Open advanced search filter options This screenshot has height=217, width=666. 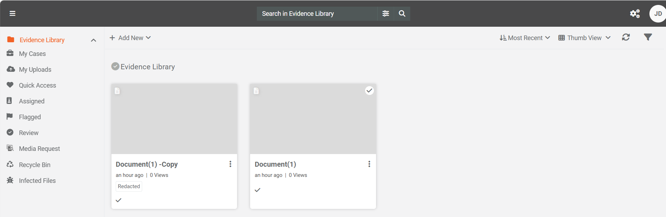386,13
